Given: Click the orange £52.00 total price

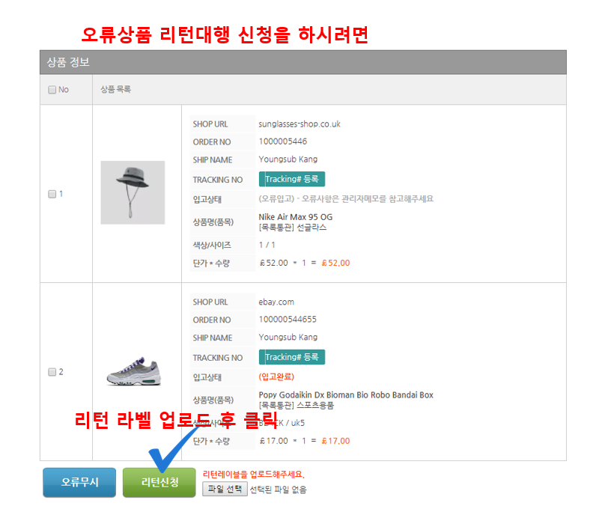Looking at the screenshot, I should click(x=336, y=263).
